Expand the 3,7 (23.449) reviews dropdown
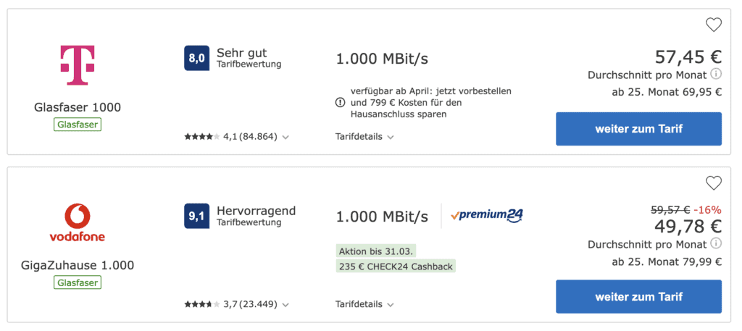 tap(237, 304)
